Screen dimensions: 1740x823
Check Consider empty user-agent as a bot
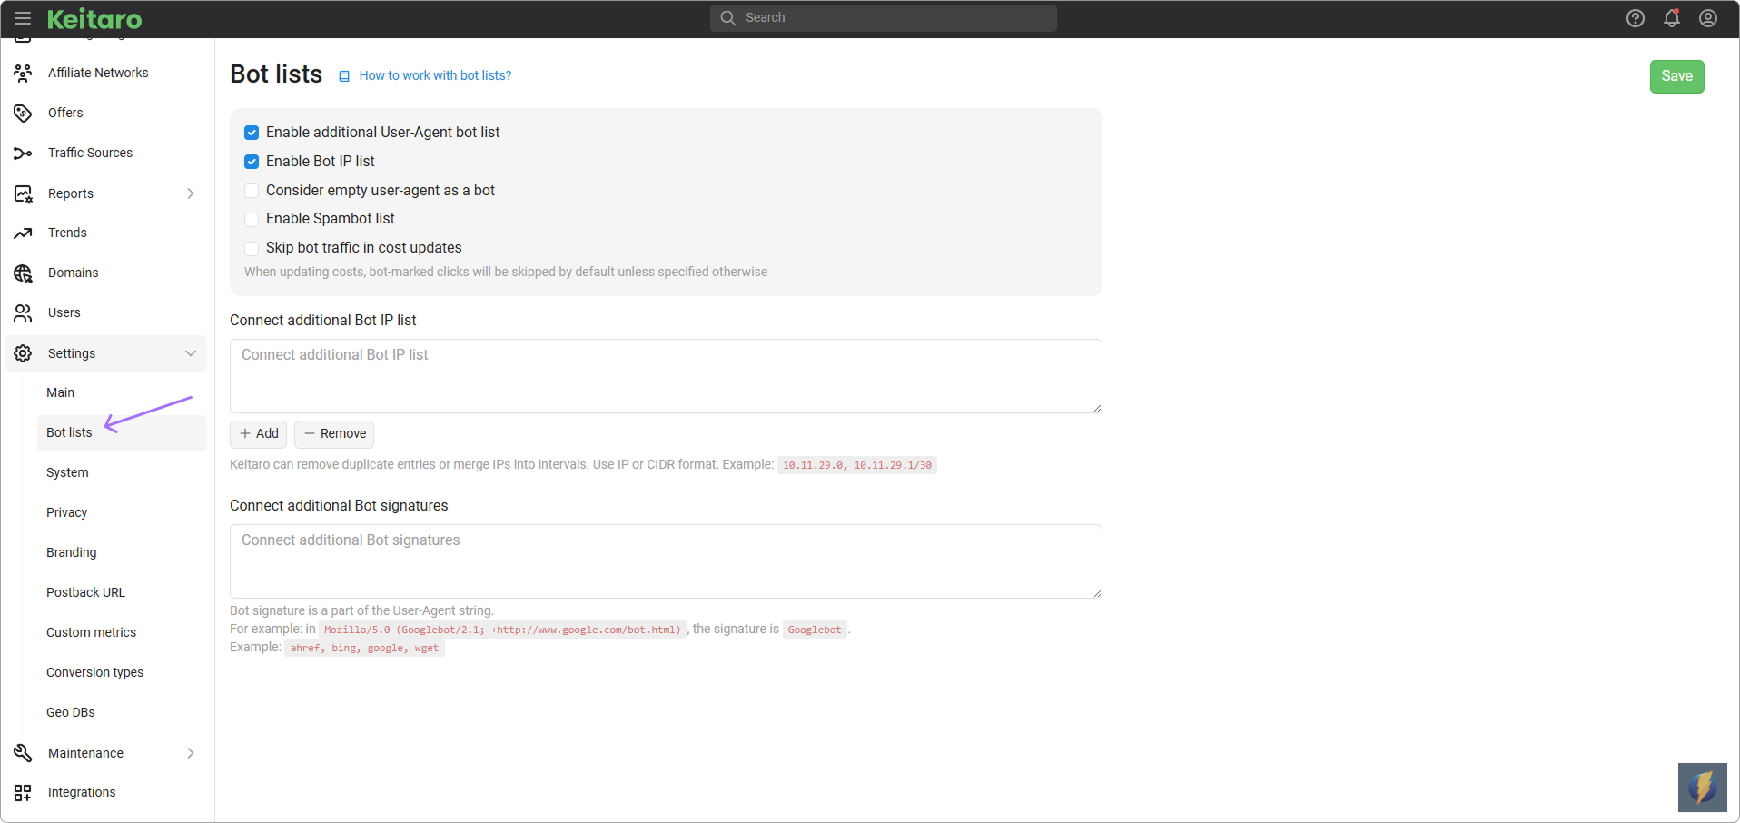252,191
